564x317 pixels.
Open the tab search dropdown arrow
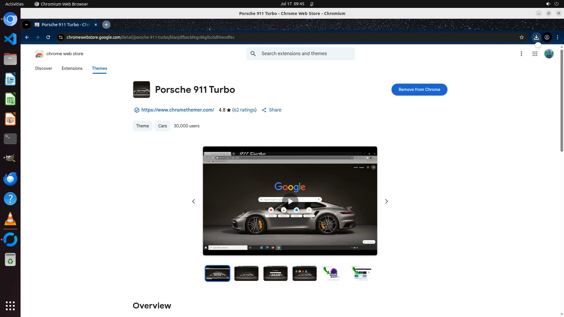point(26,25)
